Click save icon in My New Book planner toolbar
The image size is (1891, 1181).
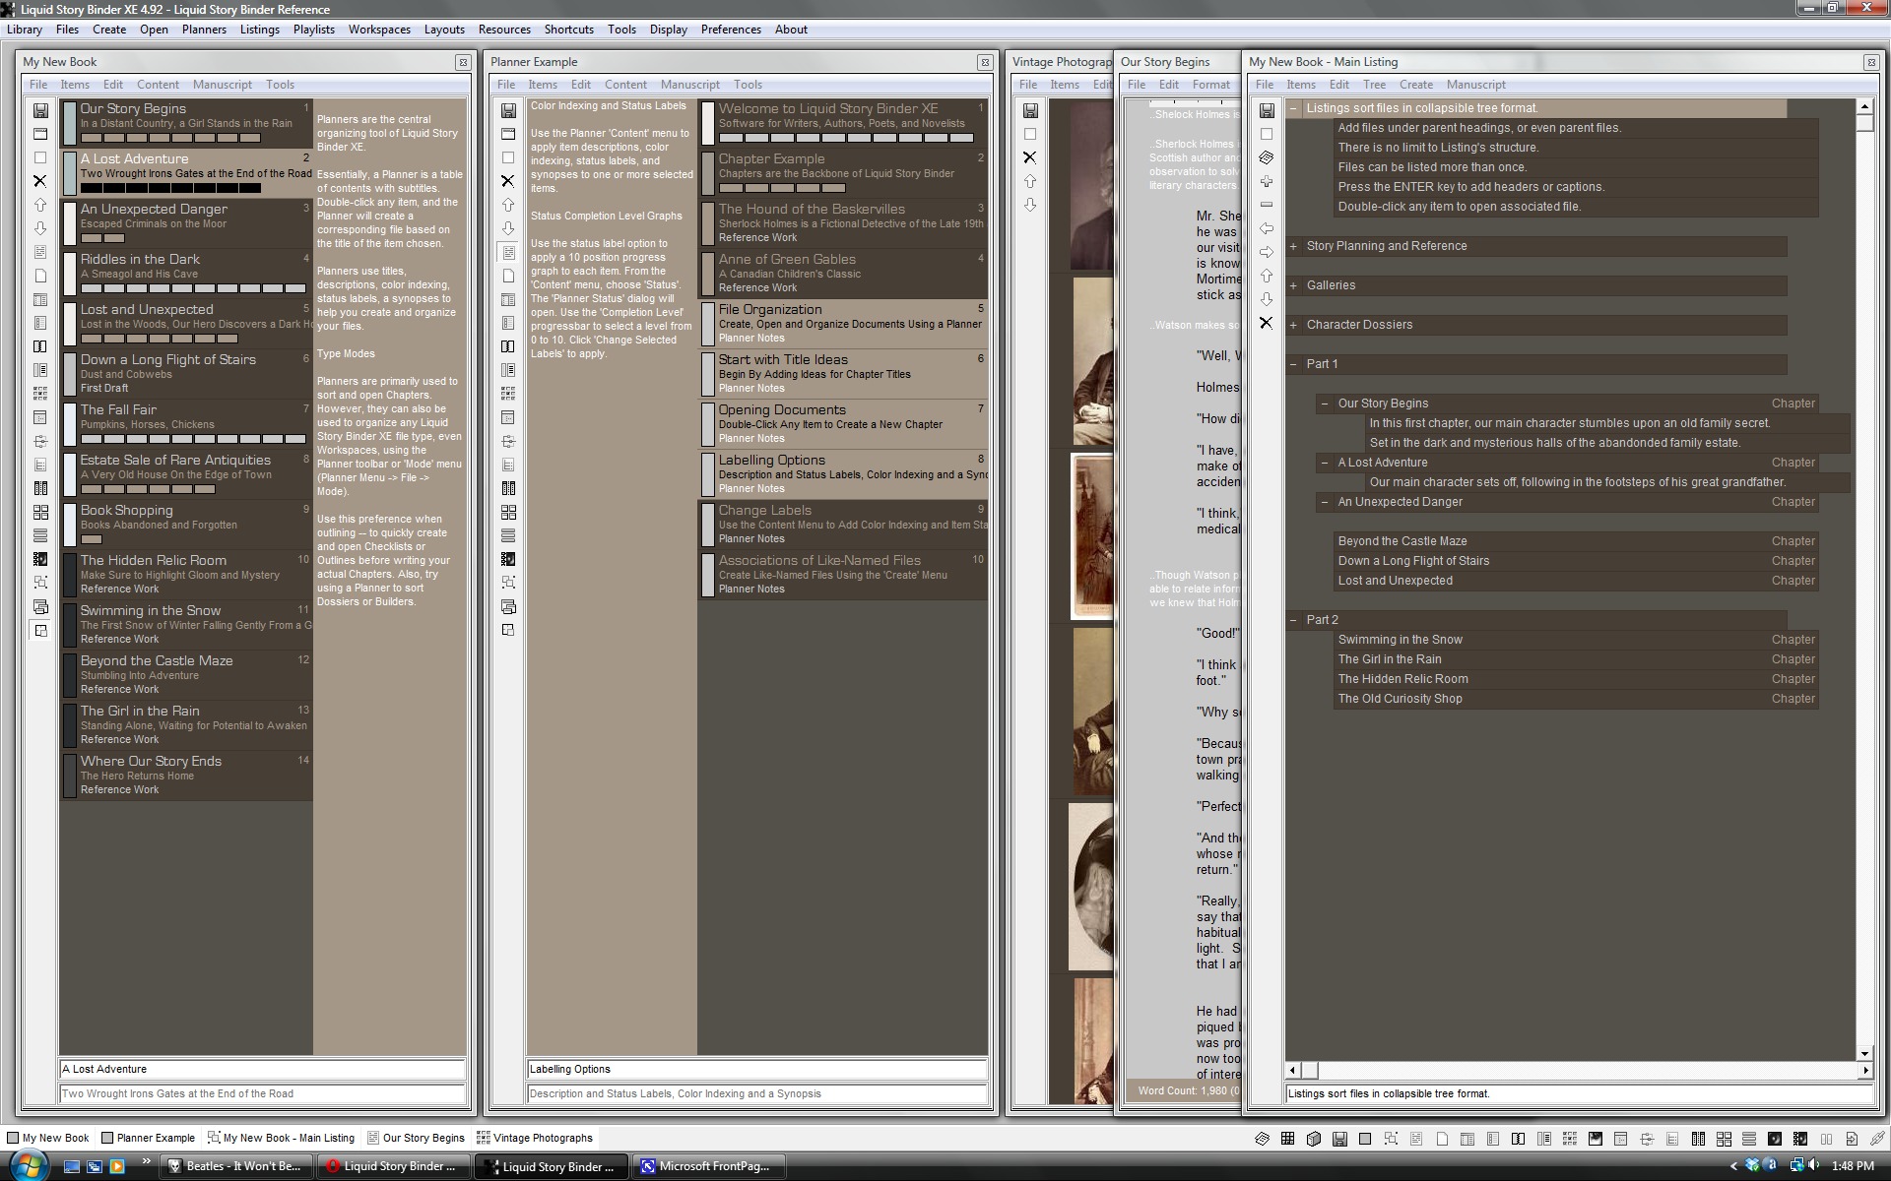(x=40, y=110)
